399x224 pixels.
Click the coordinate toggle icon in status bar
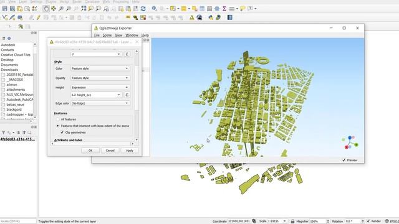tap(254, 222)
